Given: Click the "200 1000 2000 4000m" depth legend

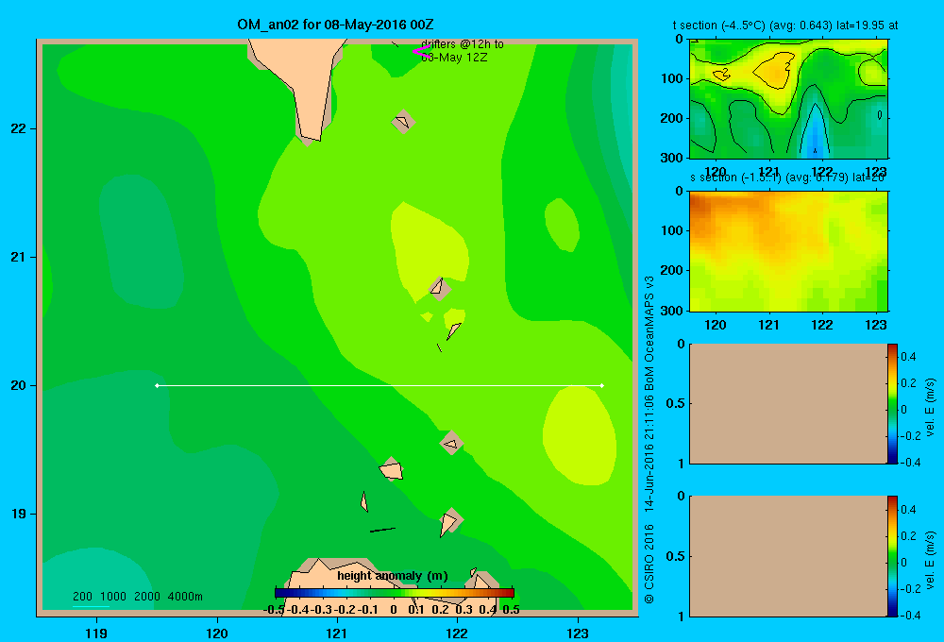Looking at the screenshot, I should pos(137,597).
